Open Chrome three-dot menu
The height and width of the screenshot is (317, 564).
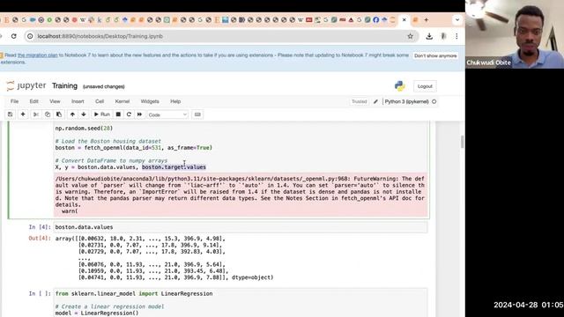click(x=456, y=36)
